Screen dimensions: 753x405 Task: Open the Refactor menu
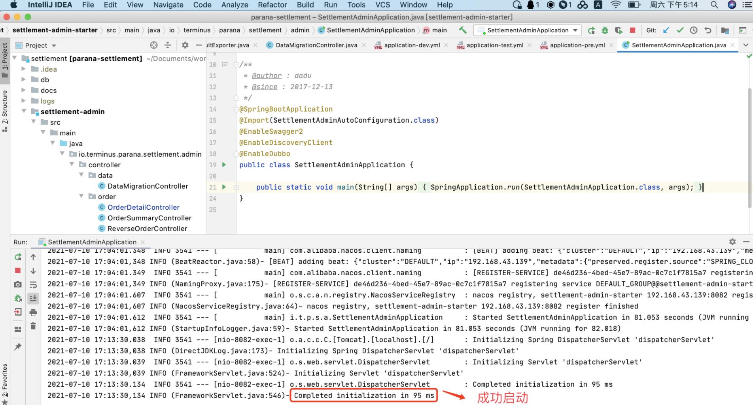tap(272, 5)
